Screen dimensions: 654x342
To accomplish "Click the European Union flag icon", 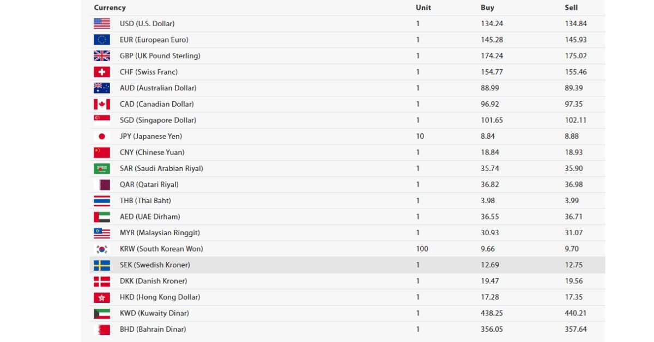I will point(101,40).
